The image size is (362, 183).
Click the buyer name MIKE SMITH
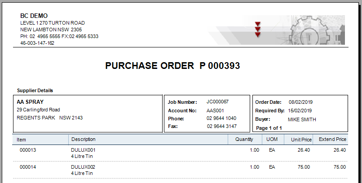coord(302,119)
